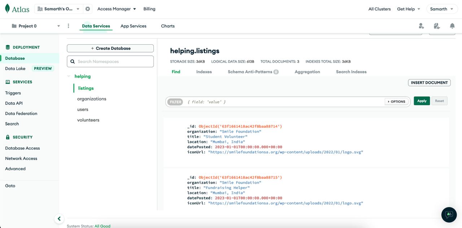The height and width of the screenshot is (228, 462).
Task: Click the "Student Volunteer" title value
Action: coord(225,137)
